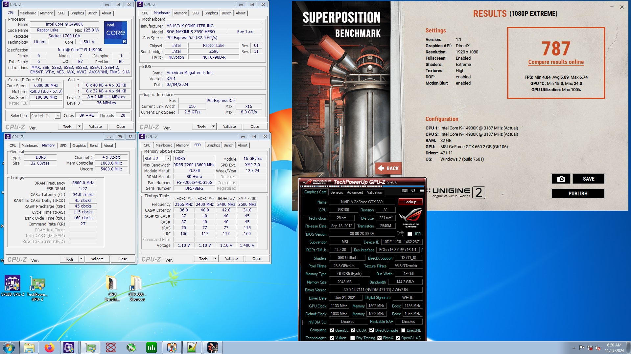Switch to the Validation tab in GPU-Z
Screen dimensions: 631x354
374,192
